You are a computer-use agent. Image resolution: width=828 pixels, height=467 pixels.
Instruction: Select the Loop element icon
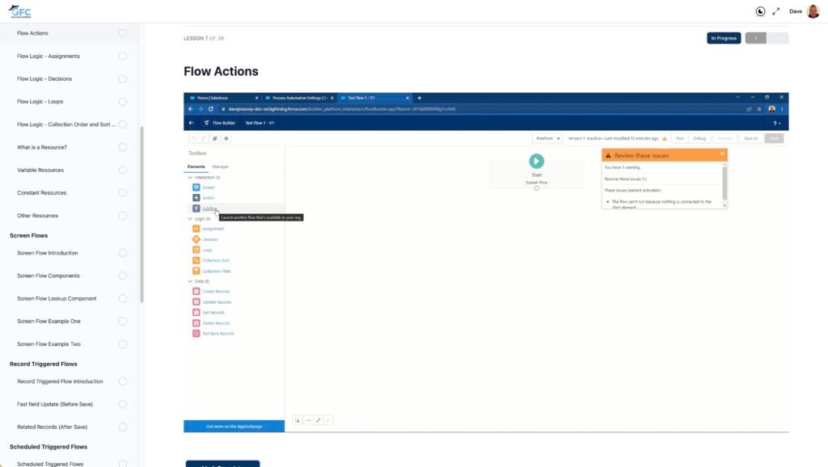(196, 250)
